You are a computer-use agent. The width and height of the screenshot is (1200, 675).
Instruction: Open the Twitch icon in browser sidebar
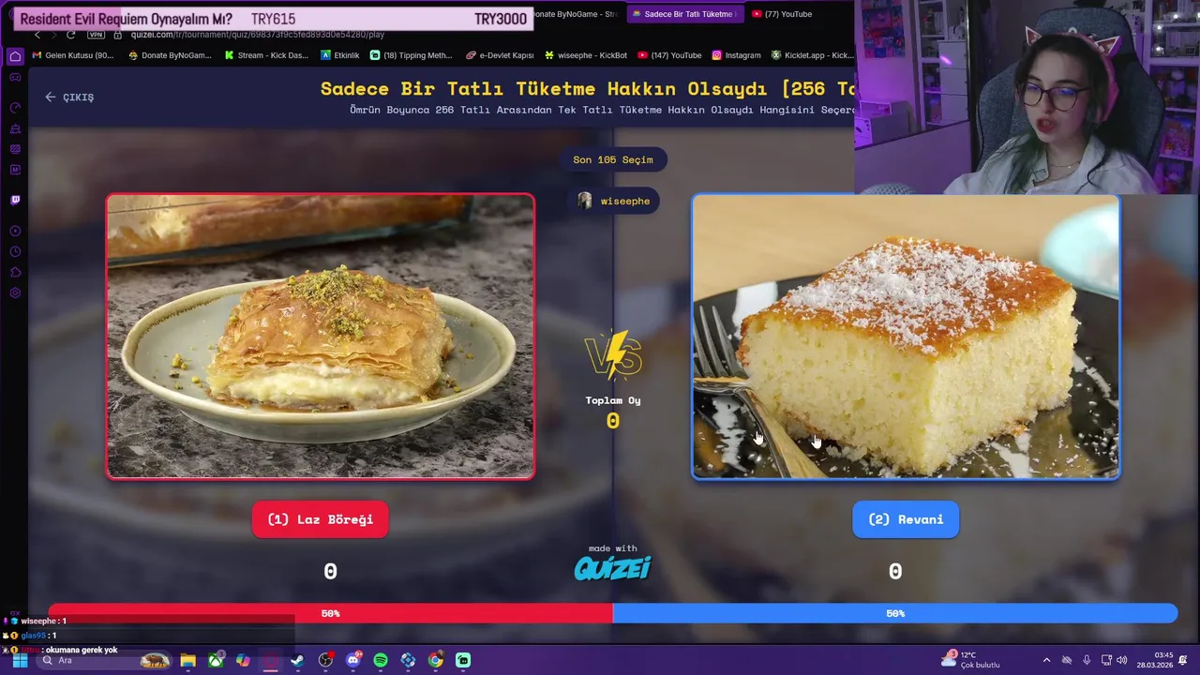pyautogui.click(x=15, y=200)
